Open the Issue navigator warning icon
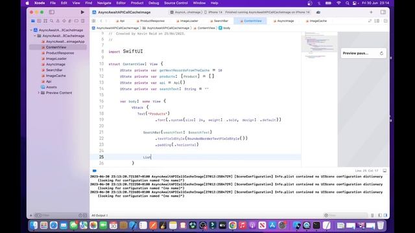The image size is (415, 233). tap(58, 21)
